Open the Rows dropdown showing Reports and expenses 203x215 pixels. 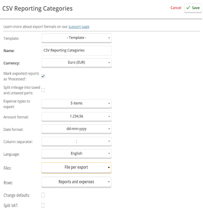76,182
